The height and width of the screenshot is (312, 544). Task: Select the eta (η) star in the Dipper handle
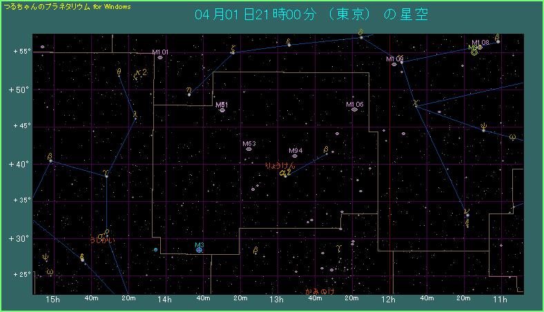point(189,94)
